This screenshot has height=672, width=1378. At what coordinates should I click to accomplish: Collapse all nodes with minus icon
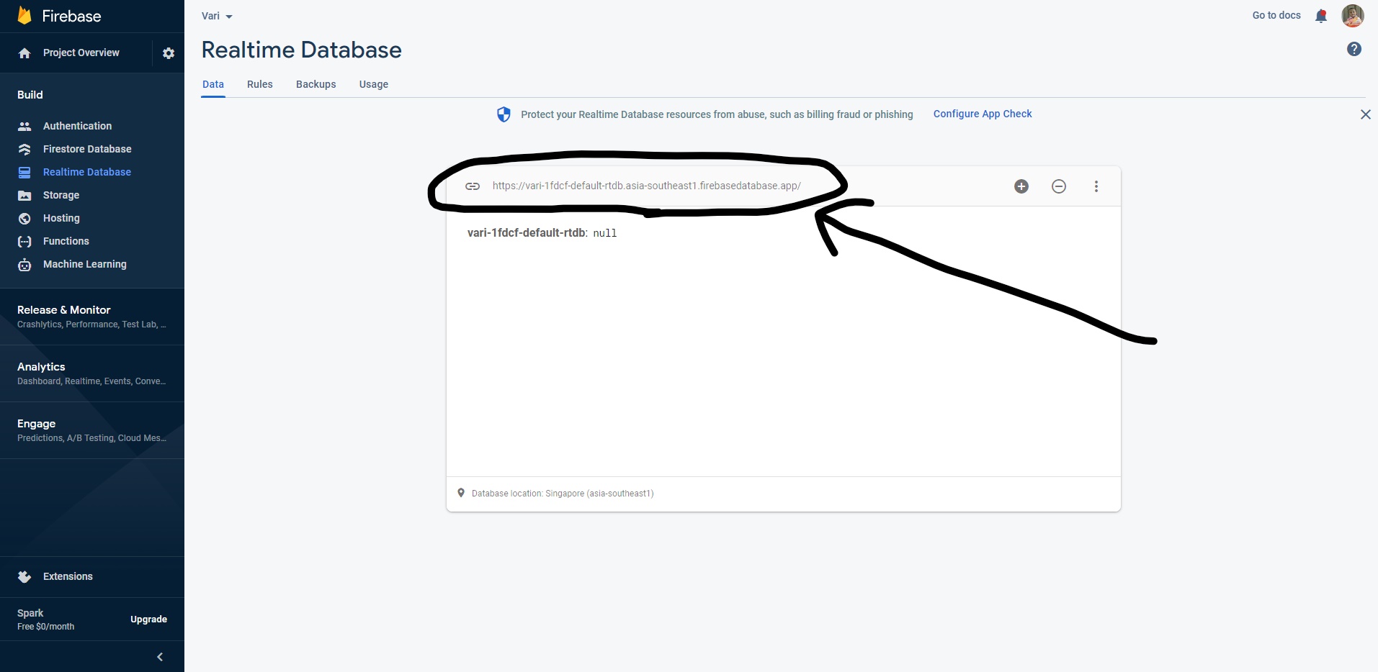1058,186
